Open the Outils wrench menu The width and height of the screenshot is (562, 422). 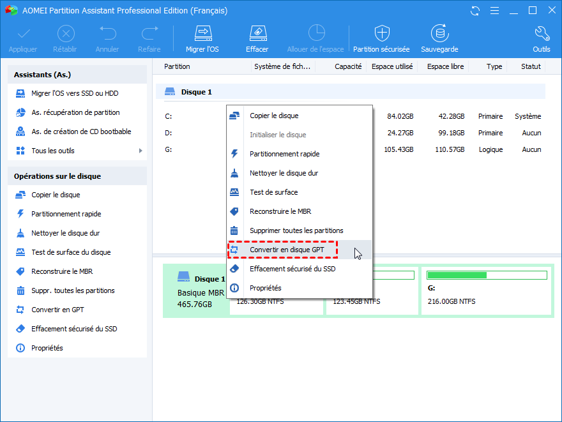541,39
